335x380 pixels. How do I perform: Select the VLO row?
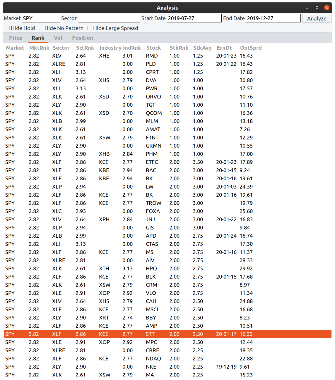coord(168,293)
